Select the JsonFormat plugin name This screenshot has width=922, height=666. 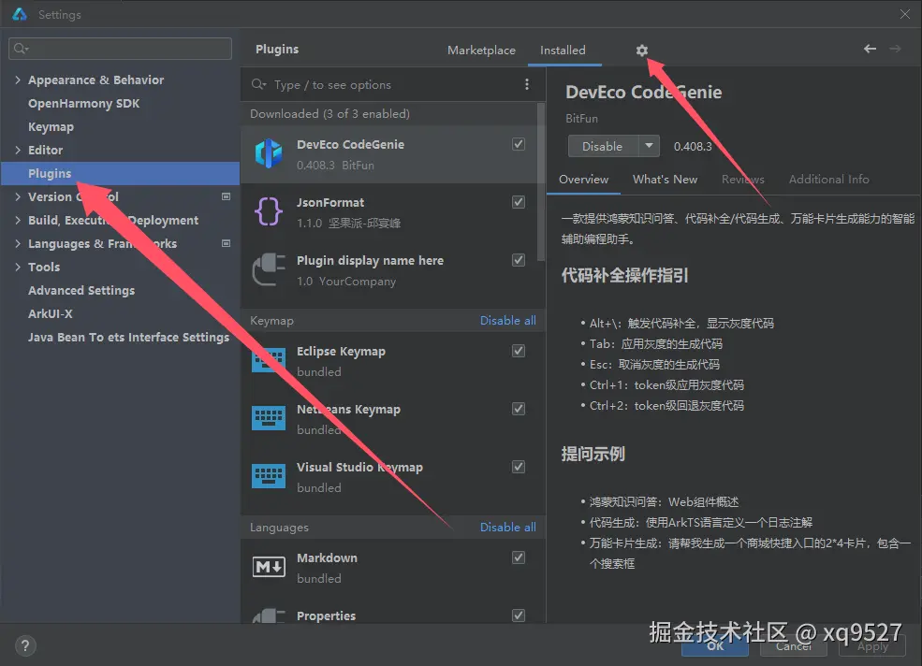point(329,202)
